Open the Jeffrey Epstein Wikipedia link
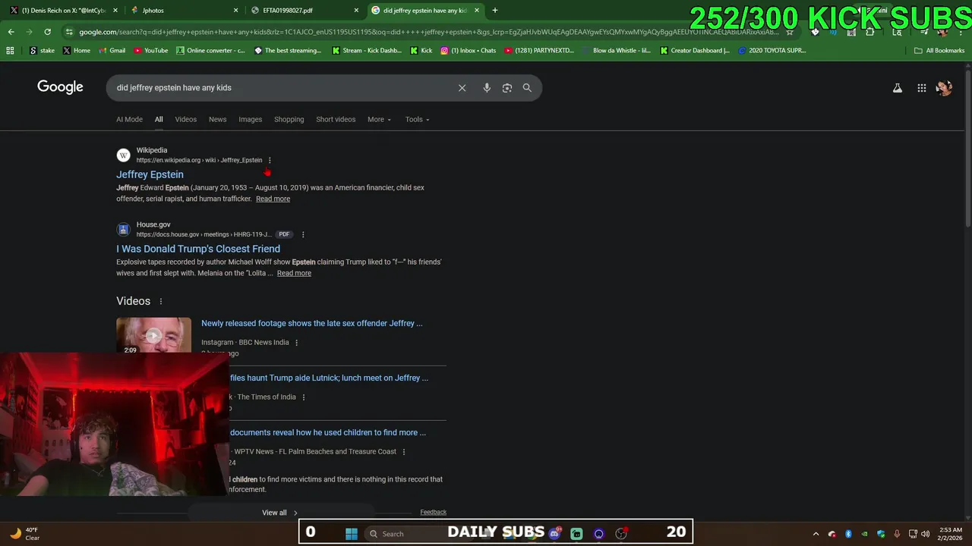Viewport: 972px width, 546px height. (150, 174)
